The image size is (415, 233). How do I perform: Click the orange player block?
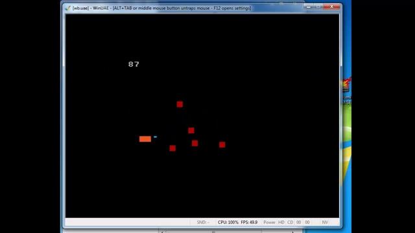pos(145,139)
